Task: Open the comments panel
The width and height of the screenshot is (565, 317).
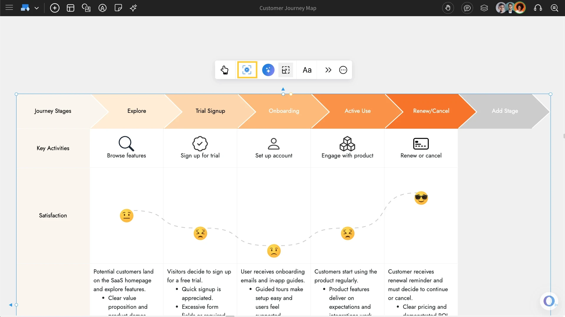Action: 467,8
